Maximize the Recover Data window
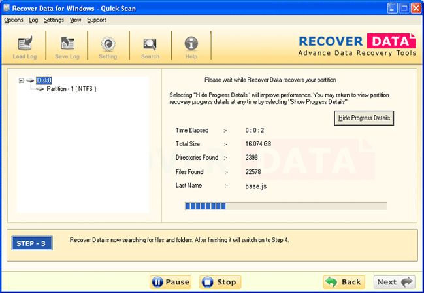This screenshot has width=424, height=293. pyautogui.click(x=404, y=8)
